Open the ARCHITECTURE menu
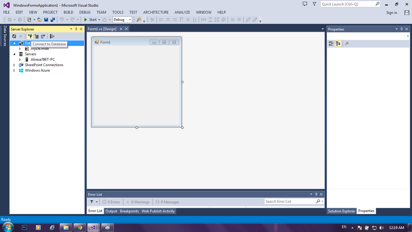 click(156, 12)
